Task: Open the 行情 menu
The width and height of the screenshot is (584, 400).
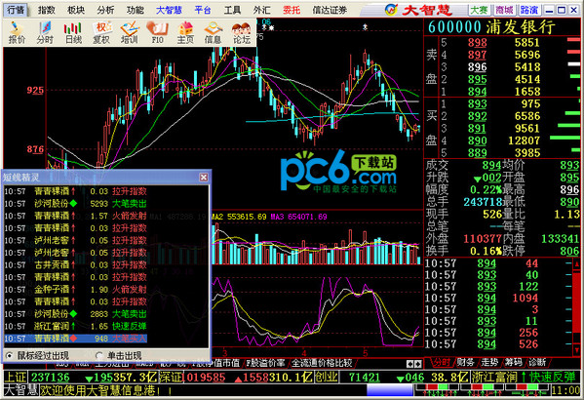Action: point(16,10)
